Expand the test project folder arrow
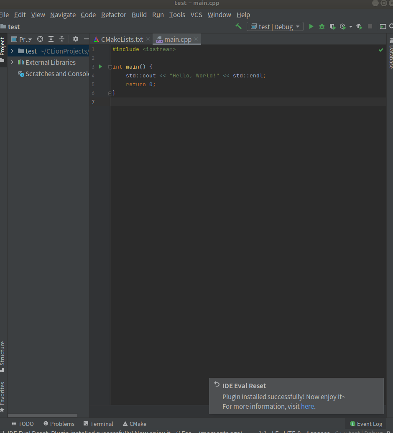 12,51
